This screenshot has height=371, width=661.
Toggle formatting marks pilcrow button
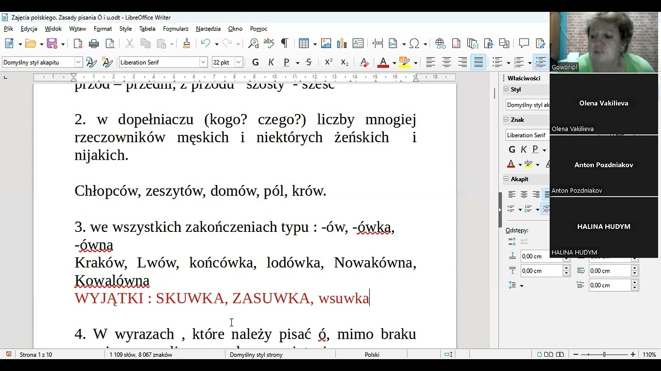click(x=284, y=44)
